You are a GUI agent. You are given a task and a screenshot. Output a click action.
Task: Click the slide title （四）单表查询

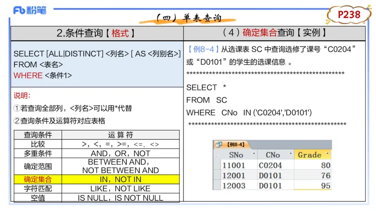pyautogui.click(x=189, y=18)
